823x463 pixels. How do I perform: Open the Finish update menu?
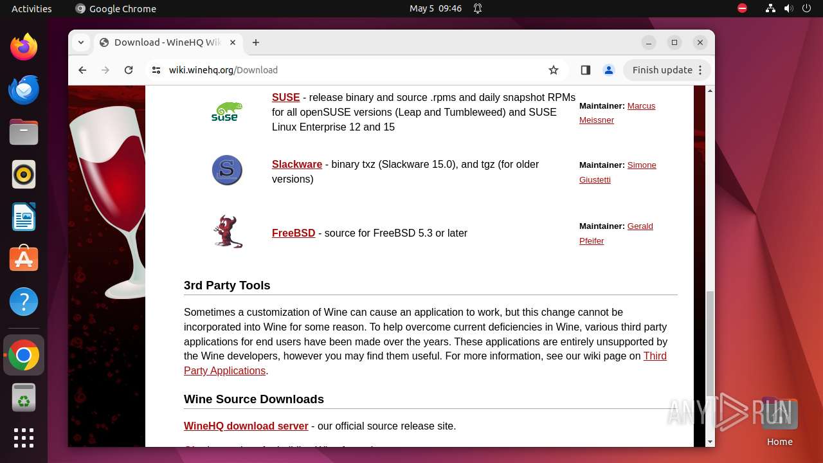click(667, 70)
